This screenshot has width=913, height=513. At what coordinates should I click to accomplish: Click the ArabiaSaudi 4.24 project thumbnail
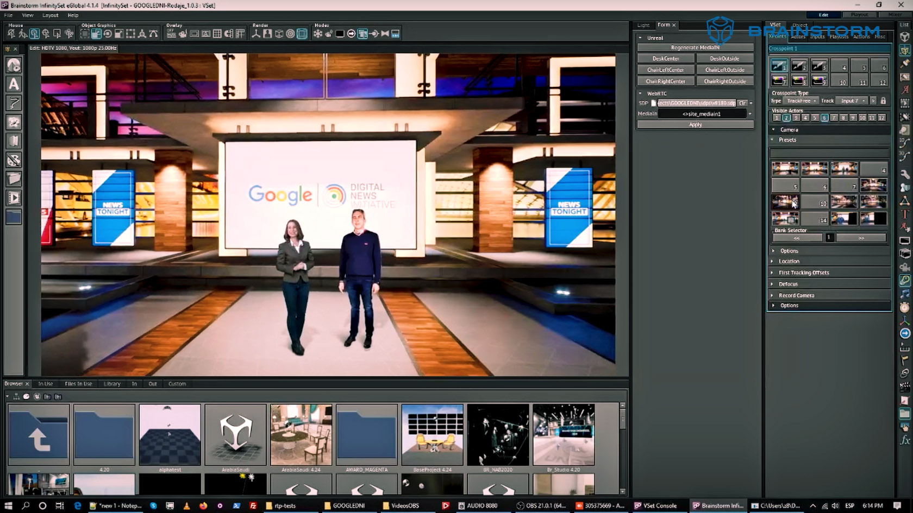[301, 434]
